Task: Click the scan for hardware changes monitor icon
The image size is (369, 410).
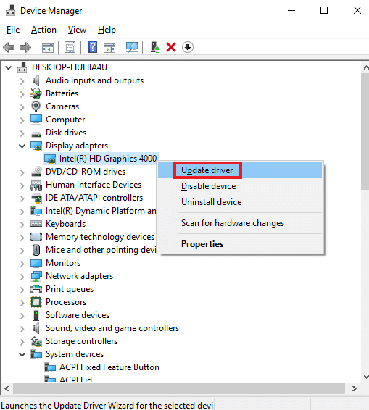Action: 132,47
